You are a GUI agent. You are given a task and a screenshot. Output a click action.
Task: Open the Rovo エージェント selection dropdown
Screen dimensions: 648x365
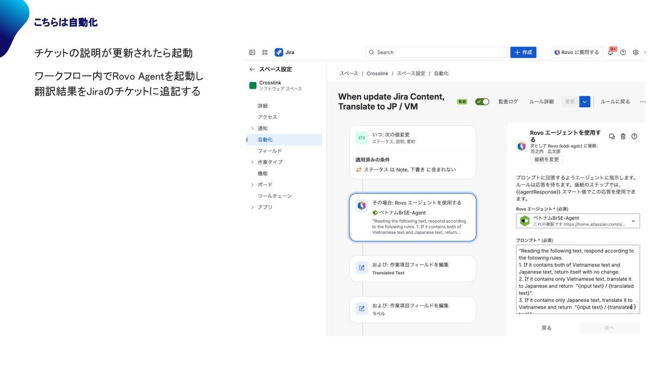point(578,221)
